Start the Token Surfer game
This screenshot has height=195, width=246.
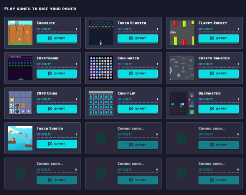57,144
